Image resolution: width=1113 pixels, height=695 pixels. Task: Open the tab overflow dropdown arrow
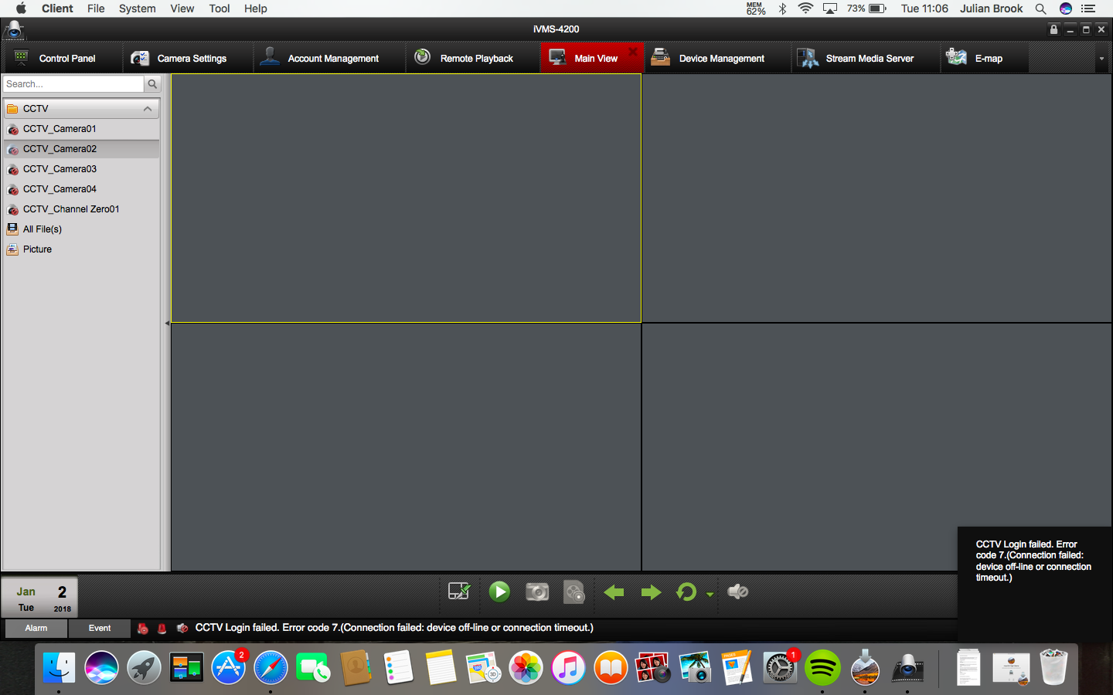point(1101,59)
